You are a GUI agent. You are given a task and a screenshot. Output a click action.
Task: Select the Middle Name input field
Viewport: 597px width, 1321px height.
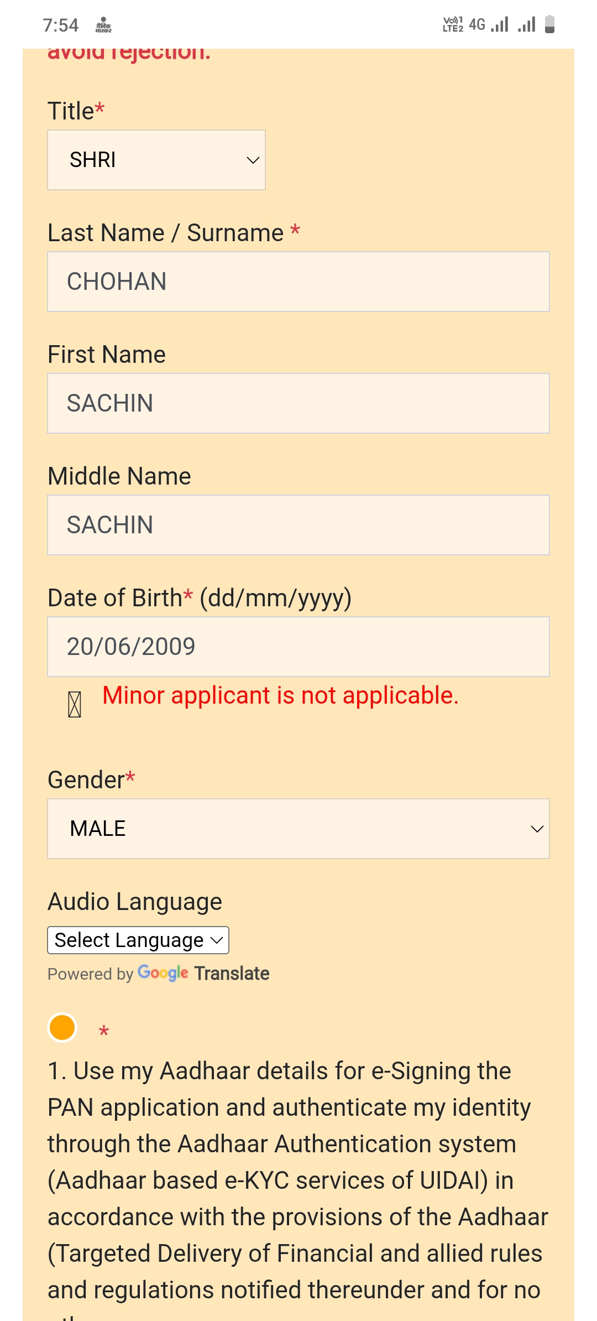pyautogui.click(x=298, y=525)
